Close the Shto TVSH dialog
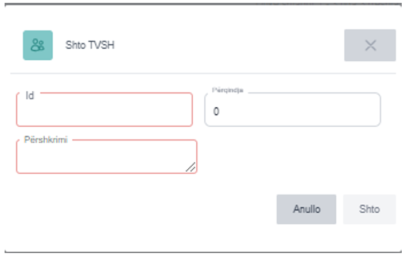 pyautogui.click(x=370, y=45)
